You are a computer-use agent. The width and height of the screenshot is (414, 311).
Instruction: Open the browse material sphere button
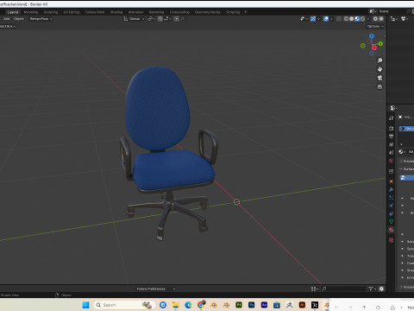click(402, 152)
